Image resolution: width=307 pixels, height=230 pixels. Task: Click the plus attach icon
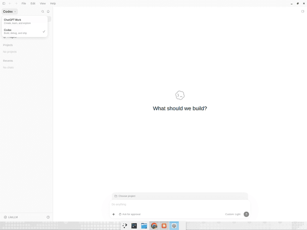tap(113, 214)
